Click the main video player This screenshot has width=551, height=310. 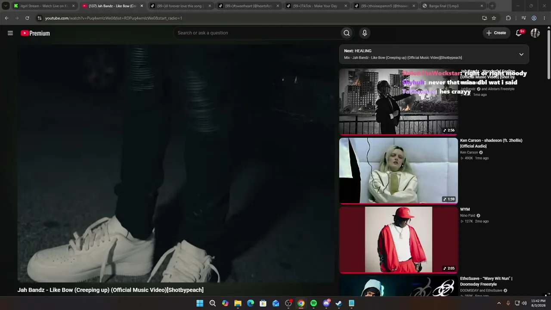[176, 164]
